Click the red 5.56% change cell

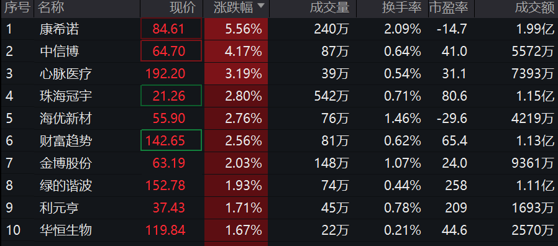236,29
